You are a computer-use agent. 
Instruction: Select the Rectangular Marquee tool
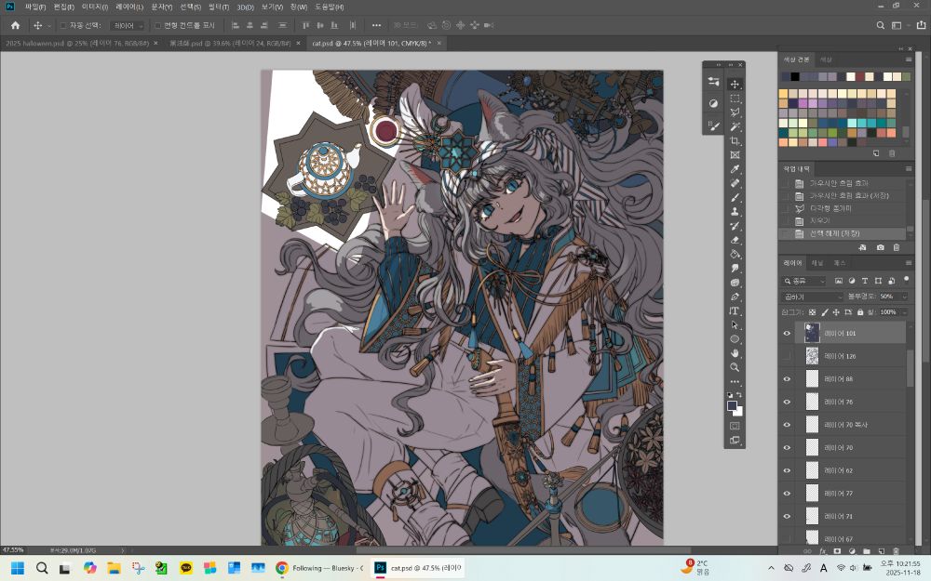(x=735, y=99)
